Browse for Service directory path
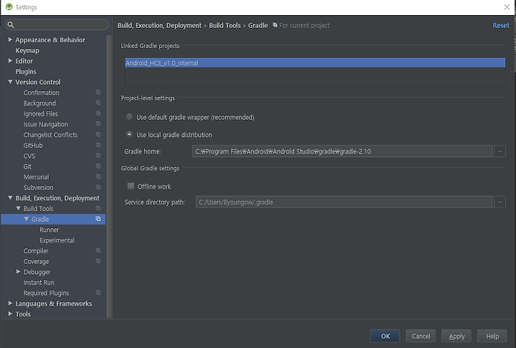This screenshot has height=348, width=516. (500, 202)
